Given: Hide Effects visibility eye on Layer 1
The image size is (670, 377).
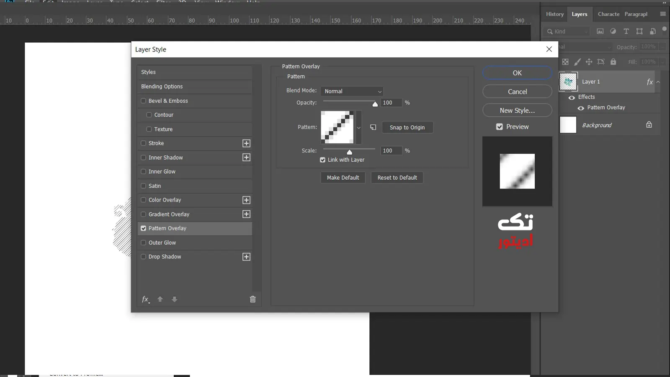Looking at the screenshot, I should pyautogui.click(x=572, y=98).
